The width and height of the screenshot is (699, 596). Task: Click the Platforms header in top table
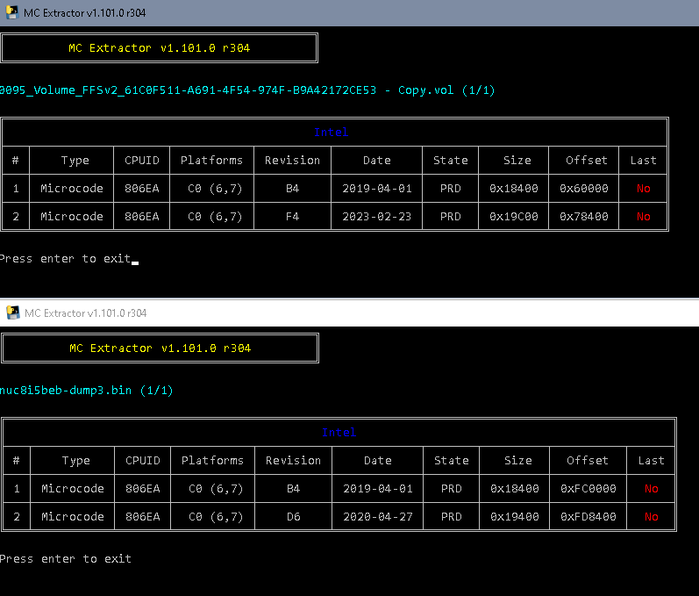[x=211, y=160]
